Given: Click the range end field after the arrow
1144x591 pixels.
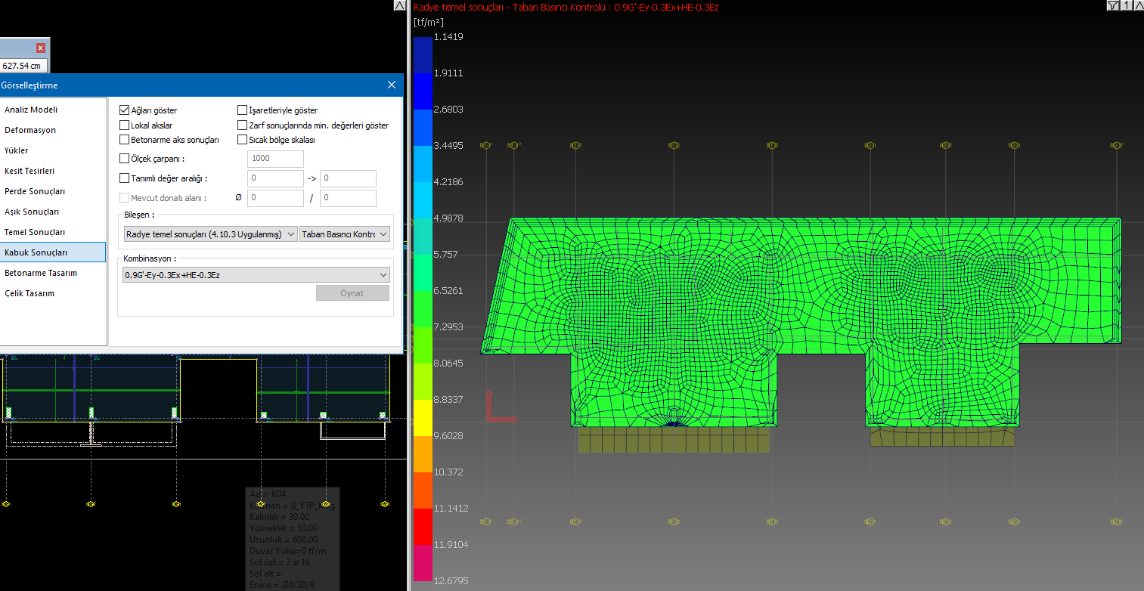Looking at the screenshot, I should tap(348, 178).
